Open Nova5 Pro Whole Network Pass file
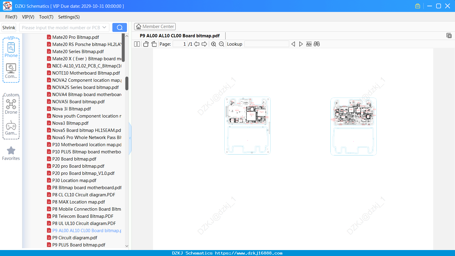This screenshot has width=455, height=256. [84, 138]
